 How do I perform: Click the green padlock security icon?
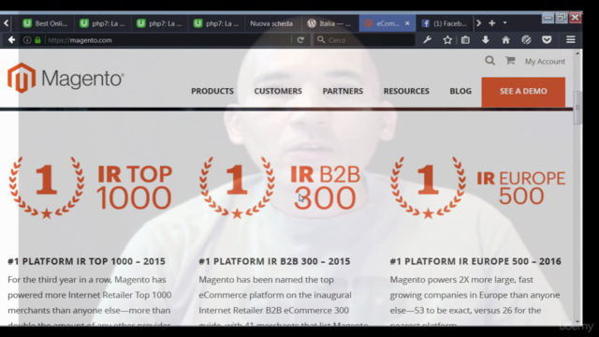[37, 39]
